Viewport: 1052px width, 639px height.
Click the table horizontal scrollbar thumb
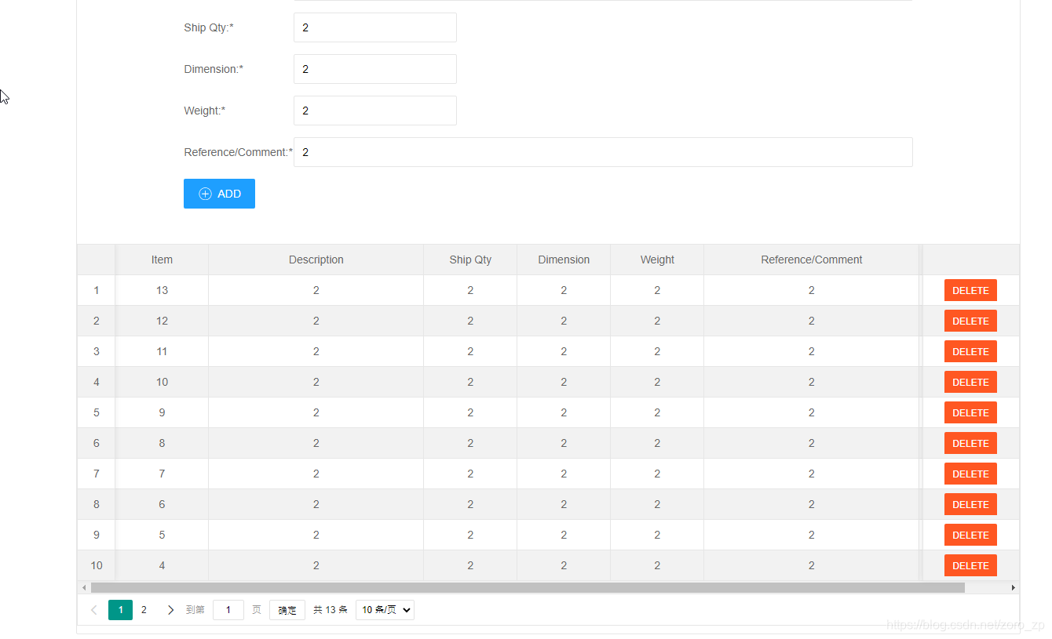coord(528,587)
